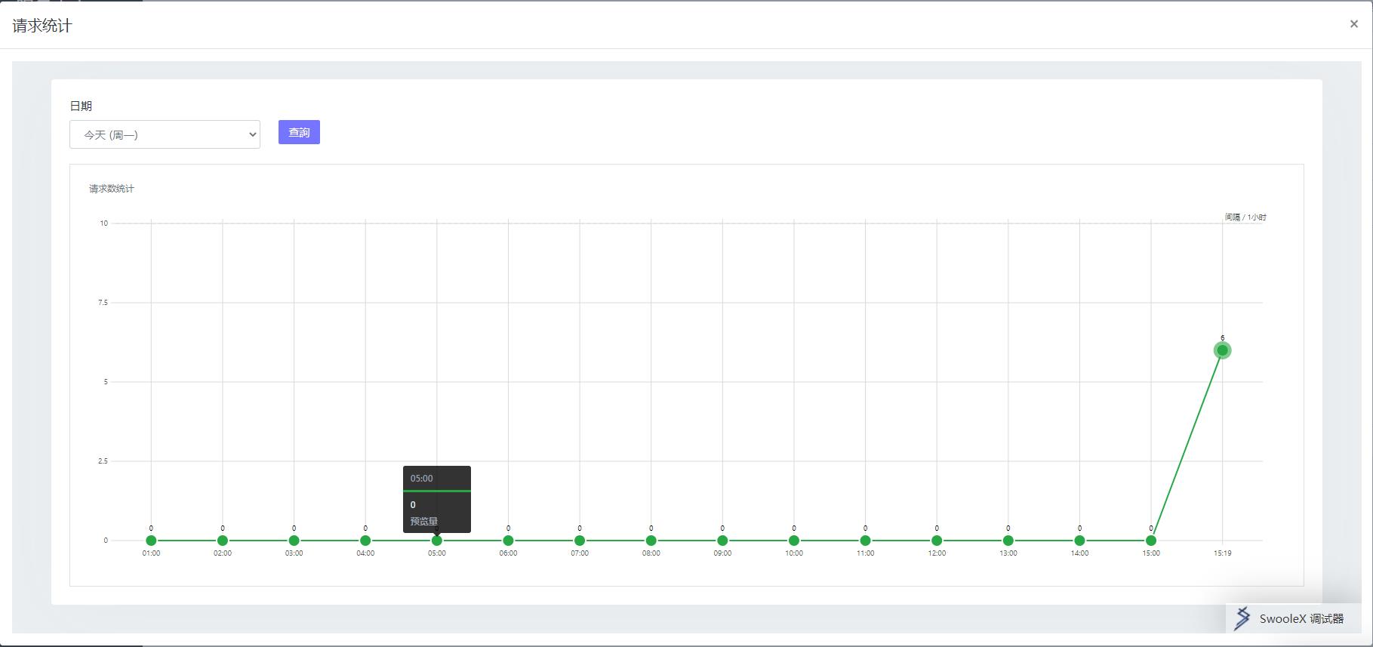Select the 15:19 data point with value 6
1373x647 pixels.
(x=1222, y=350)
